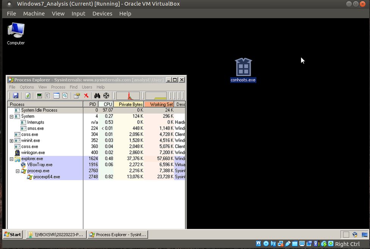Select the csrss.exe row with PID 360
This screenshot has height=249, width=370.
pos(96,146)
